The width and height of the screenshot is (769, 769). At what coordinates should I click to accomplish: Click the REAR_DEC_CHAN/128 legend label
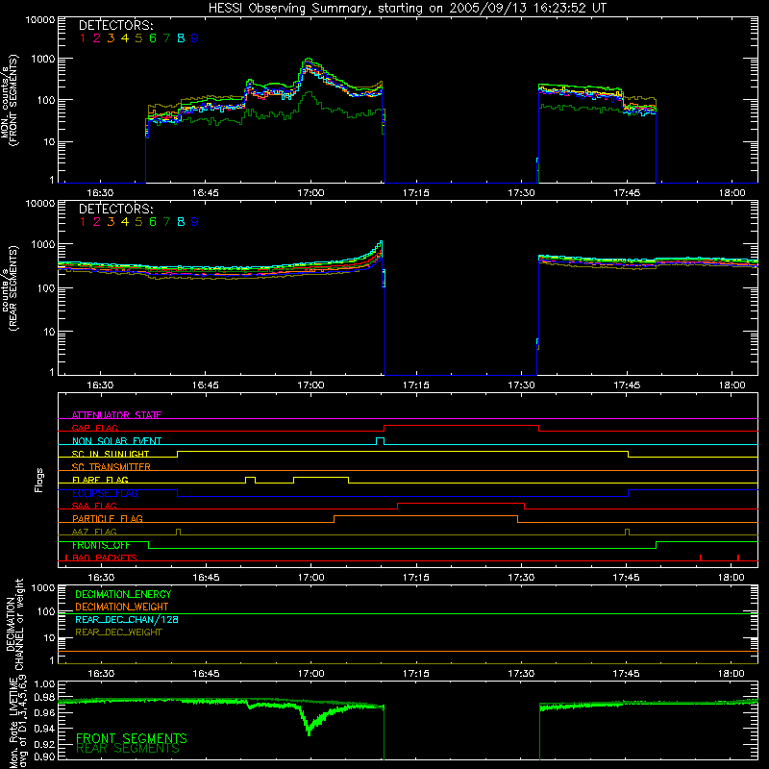pos(127,619)
